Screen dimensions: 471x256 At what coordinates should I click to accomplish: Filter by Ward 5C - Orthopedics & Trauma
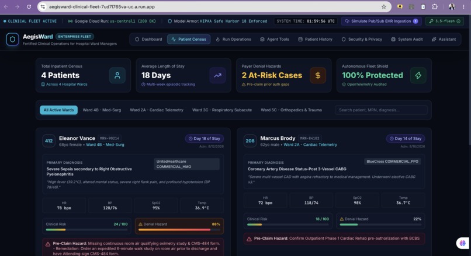pyautogui.click(x=291, y=110)
